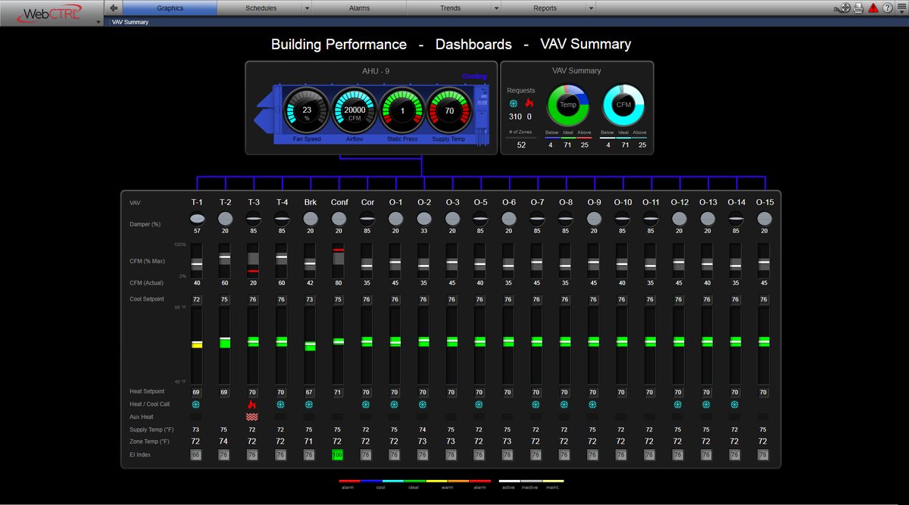Click the Fan Speed gauge
This screenshot has height=505, width=909.
(x=307, y=111)
